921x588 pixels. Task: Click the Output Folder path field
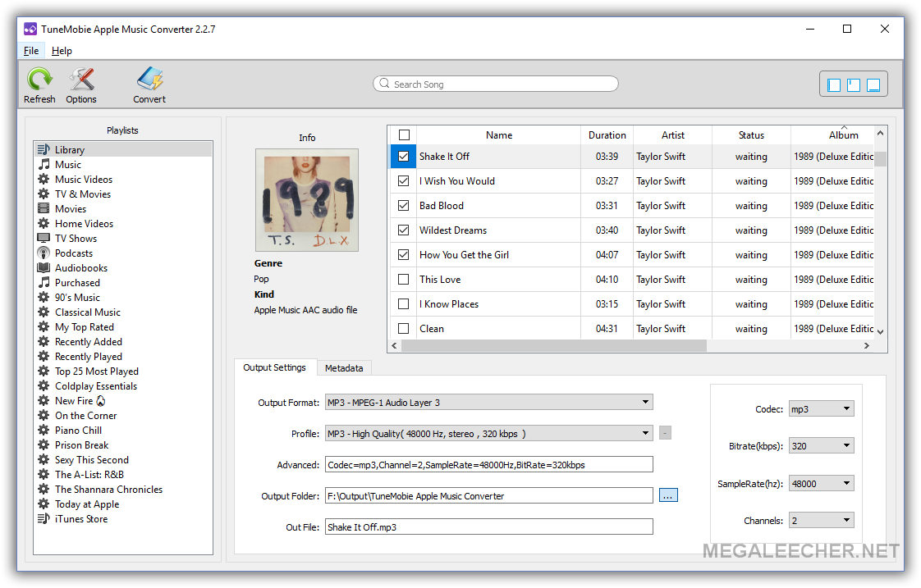point(488,496)
